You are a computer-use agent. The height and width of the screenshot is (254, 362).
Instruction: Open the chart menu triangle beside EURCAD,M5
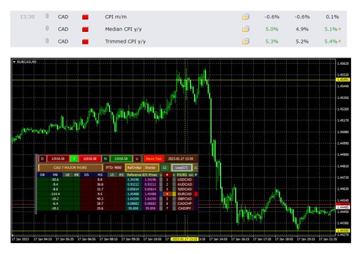tap(14, 62)
